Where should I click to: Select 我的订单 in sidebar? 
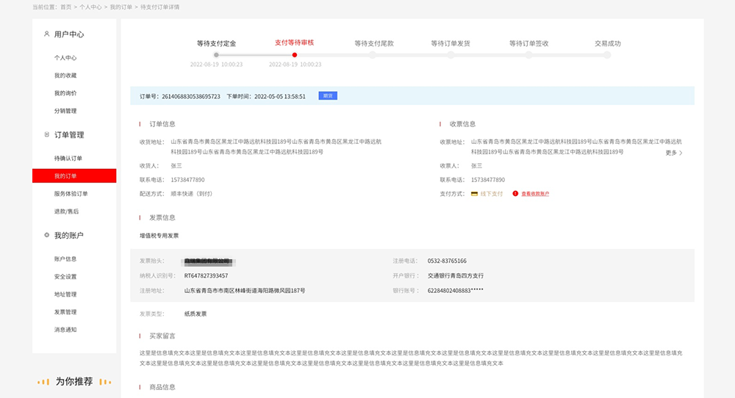click(74, 176)
